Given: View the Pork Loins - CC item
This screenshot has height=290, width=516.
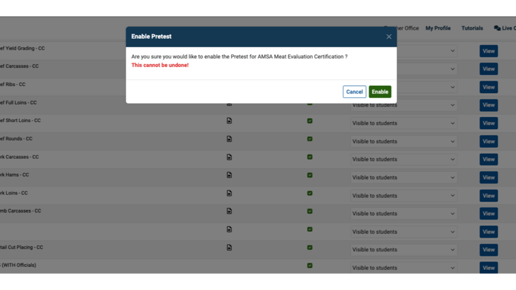Looking at the screenshot, I should point(488,196).
